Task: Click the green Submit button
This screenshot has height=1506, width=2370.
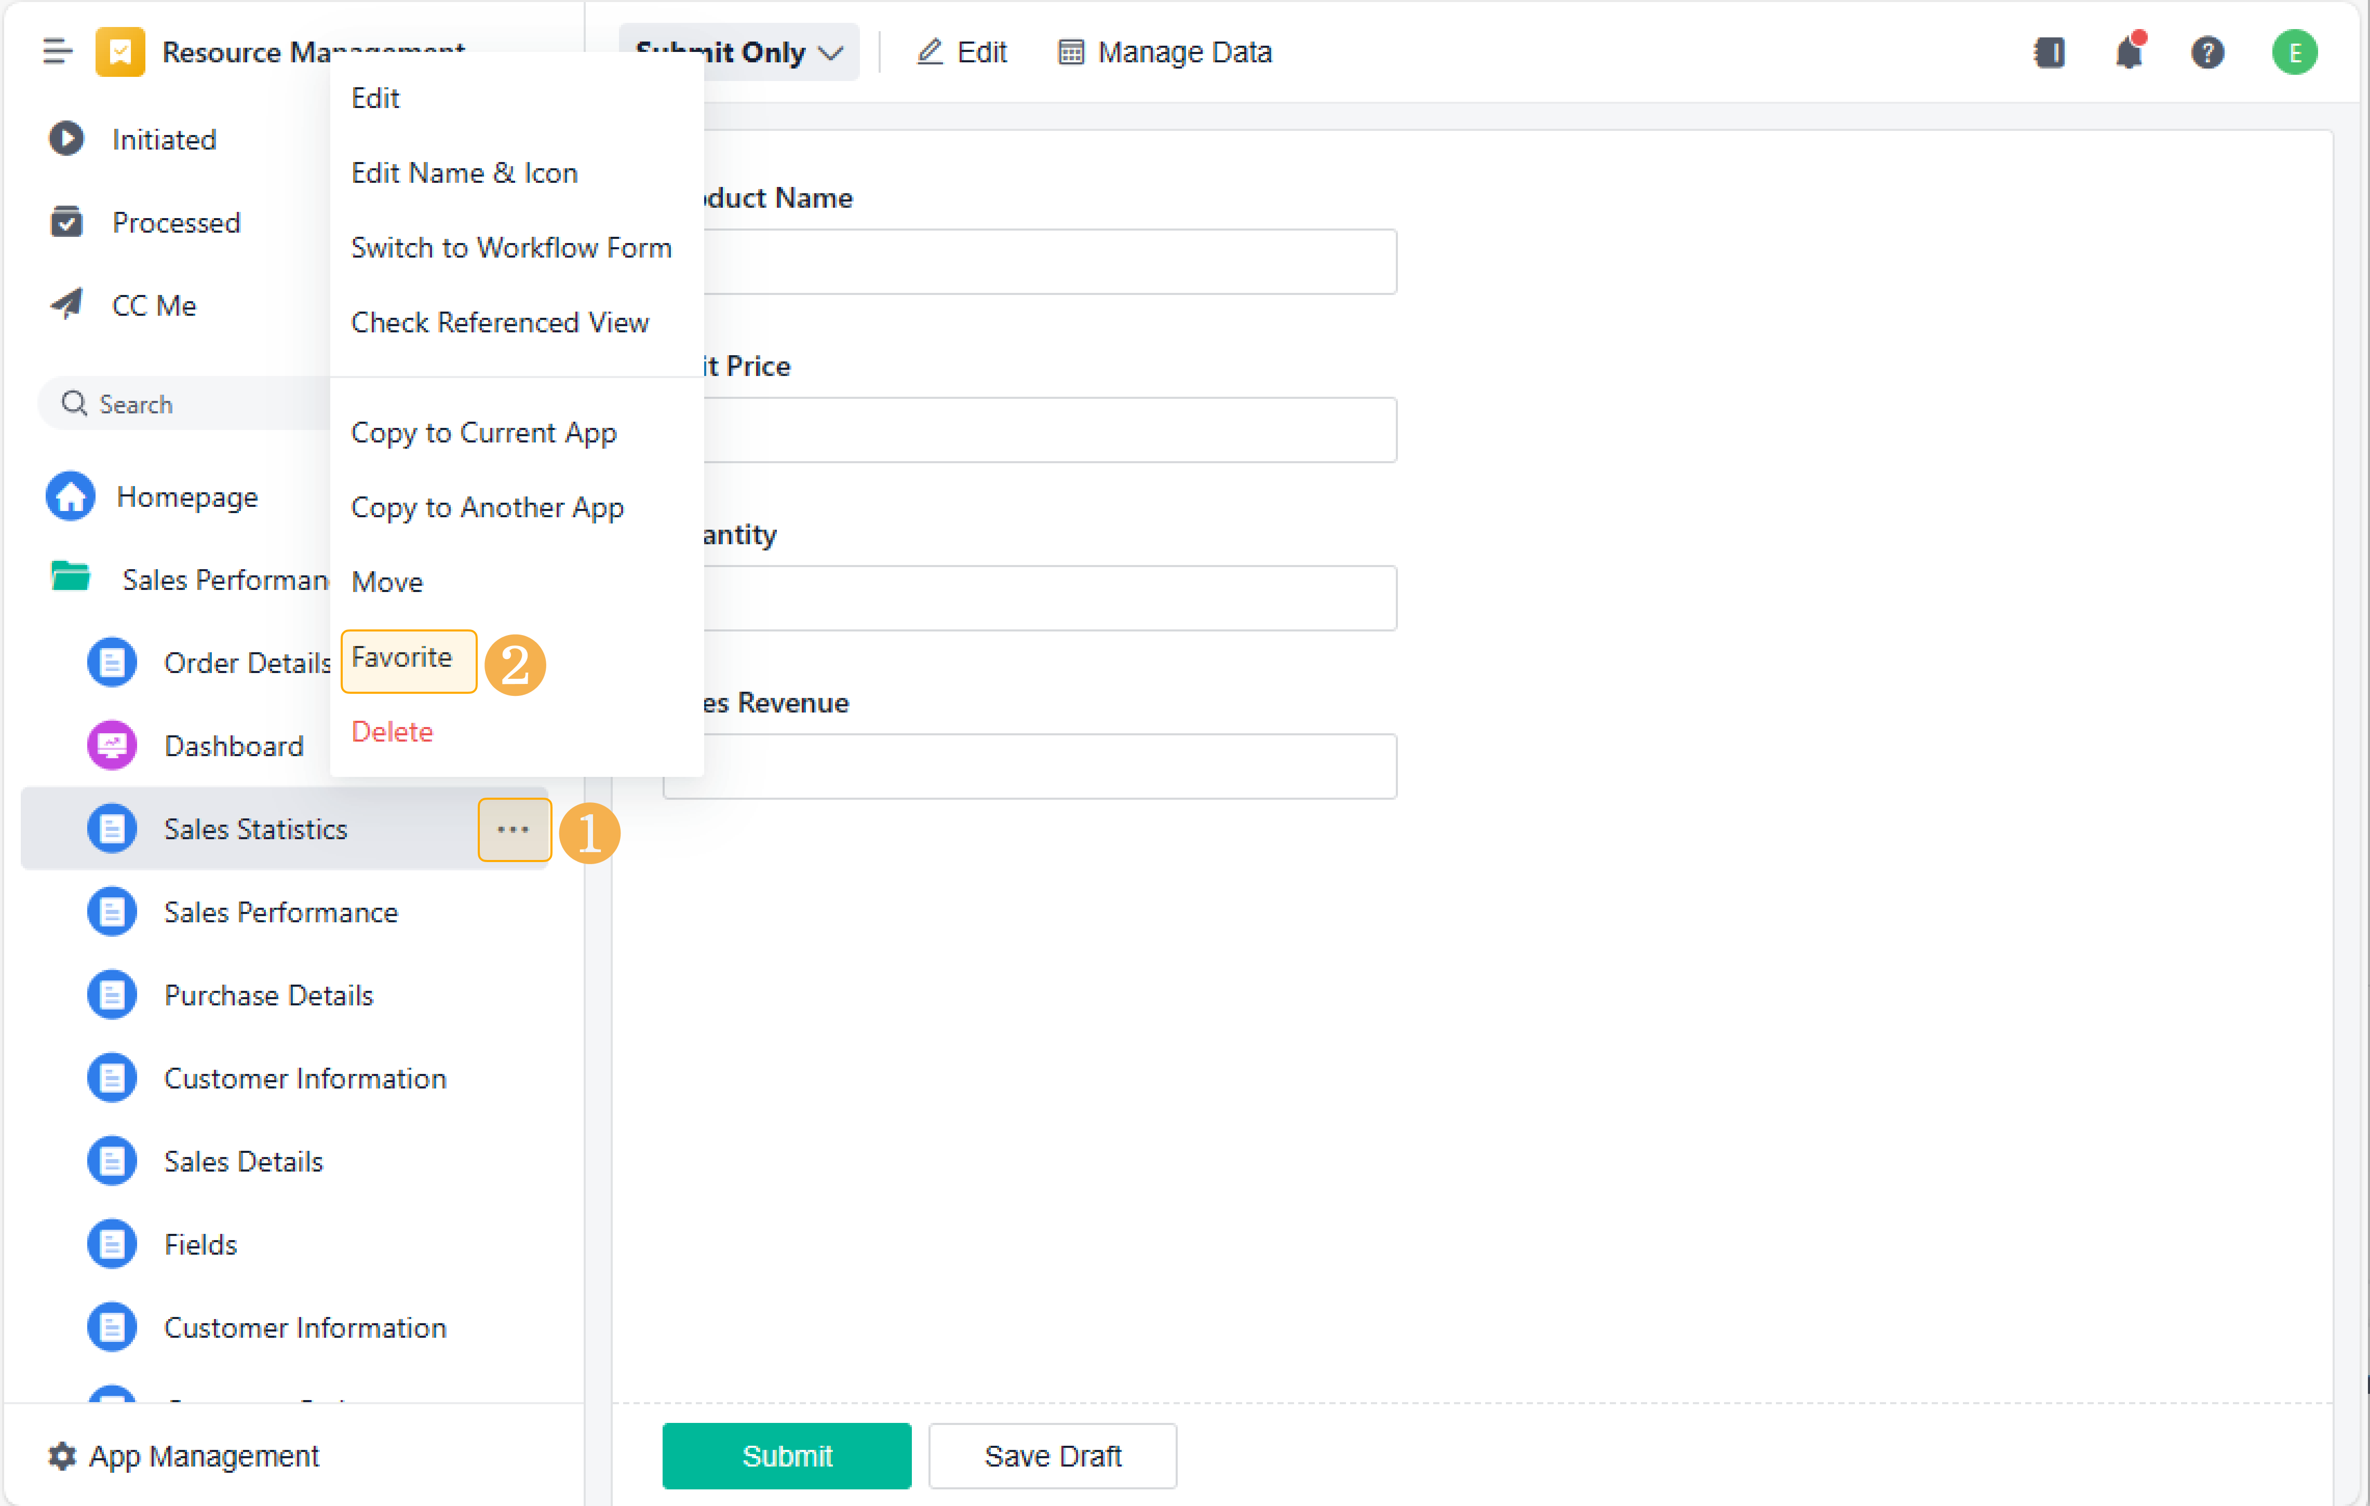Action: (x=785, y=1455)
